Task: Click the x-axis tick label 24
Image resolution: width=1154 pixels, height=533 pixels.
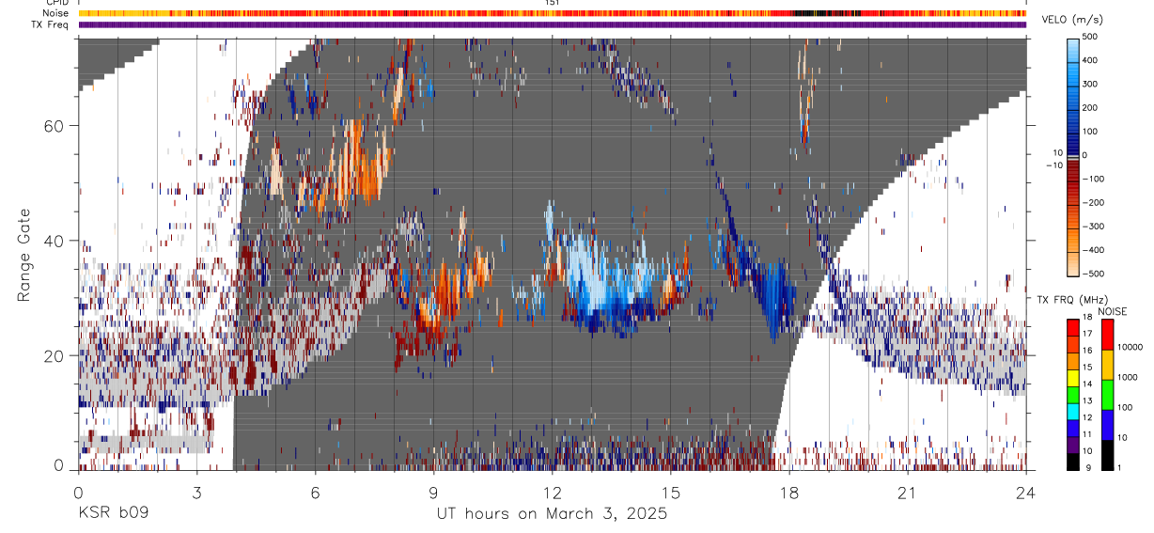Action: pyautogui.click(x=1025, y=492)
